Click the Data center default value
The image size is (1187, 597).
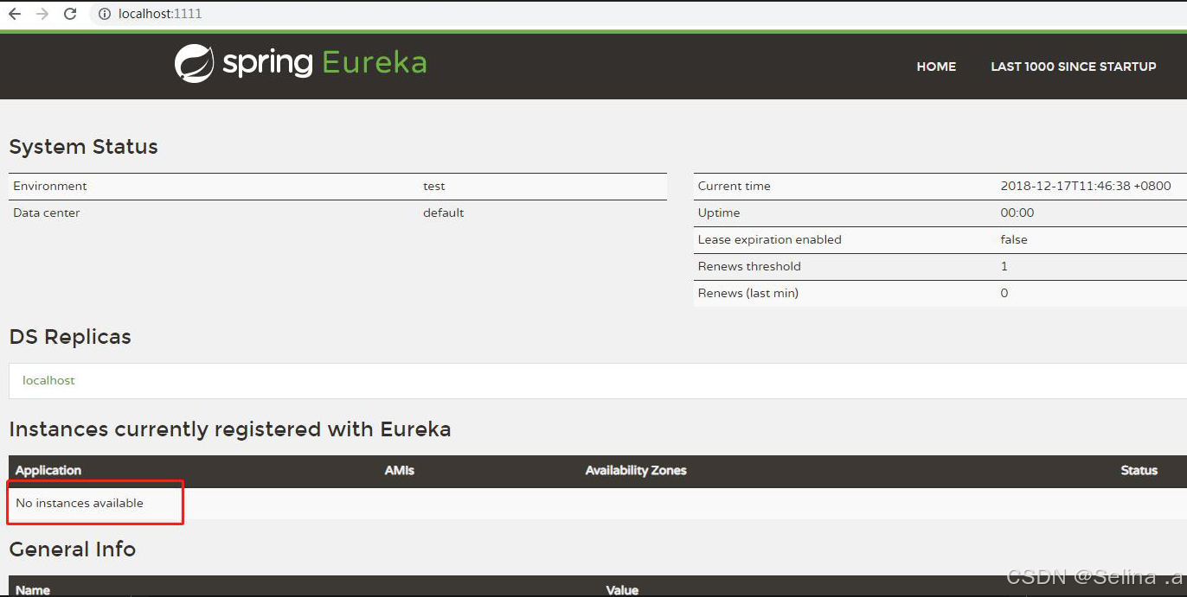(443, 213)
